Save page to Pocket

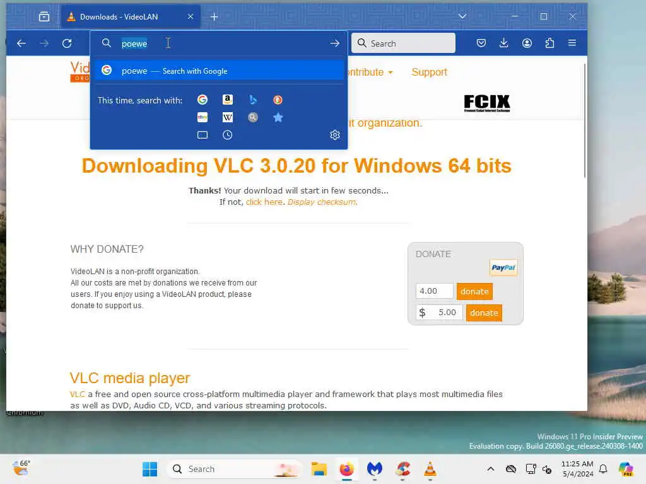point(481,43)
